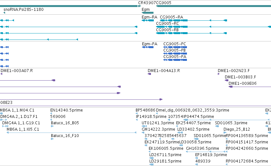Open the GM14222.3prime EST label

[x=159, y=129]
